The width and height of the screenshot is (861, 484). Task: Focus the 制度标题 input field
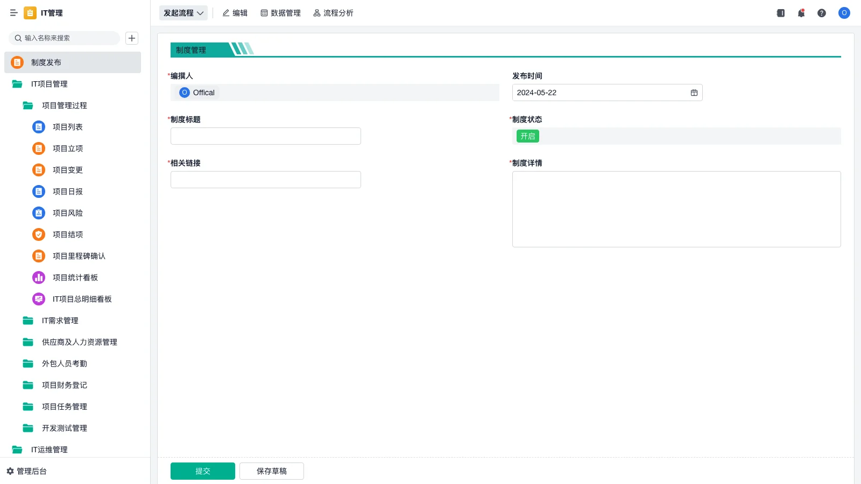pos(266,136)
